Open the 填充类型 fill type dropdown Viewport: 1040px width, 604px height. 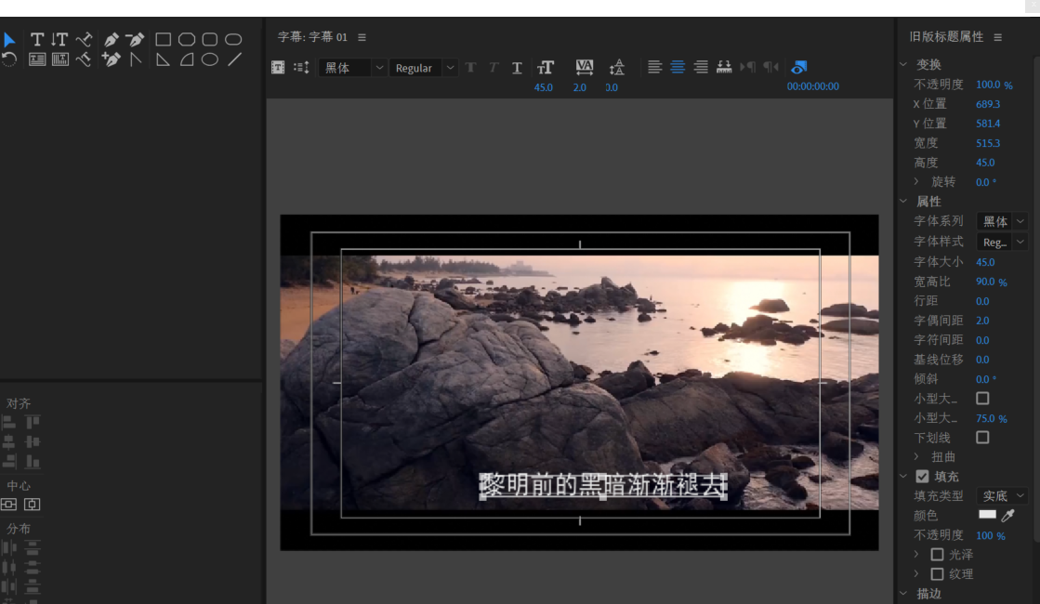[x=1002, y=496]
